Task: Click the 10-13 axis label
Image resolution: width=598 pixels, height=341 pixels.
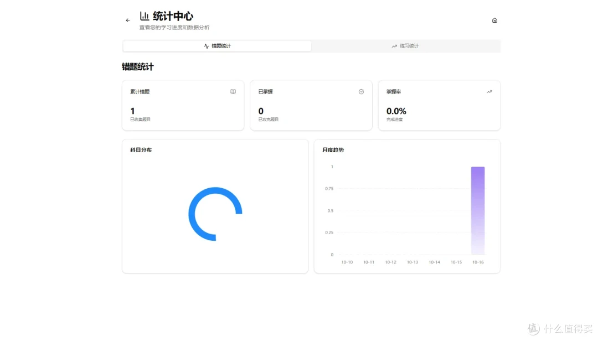Action: pyautogui.click(x=413, y=262)
